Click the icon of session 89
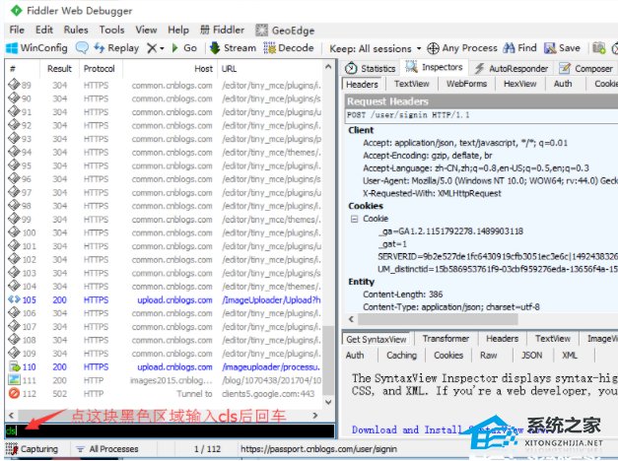Screen dimensions: 618x461 click(14, 85)
